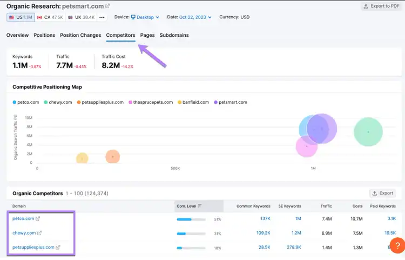Switch to the Subdomains tab
The height and width of the screenshot is (260, 405).
[174, 35]
